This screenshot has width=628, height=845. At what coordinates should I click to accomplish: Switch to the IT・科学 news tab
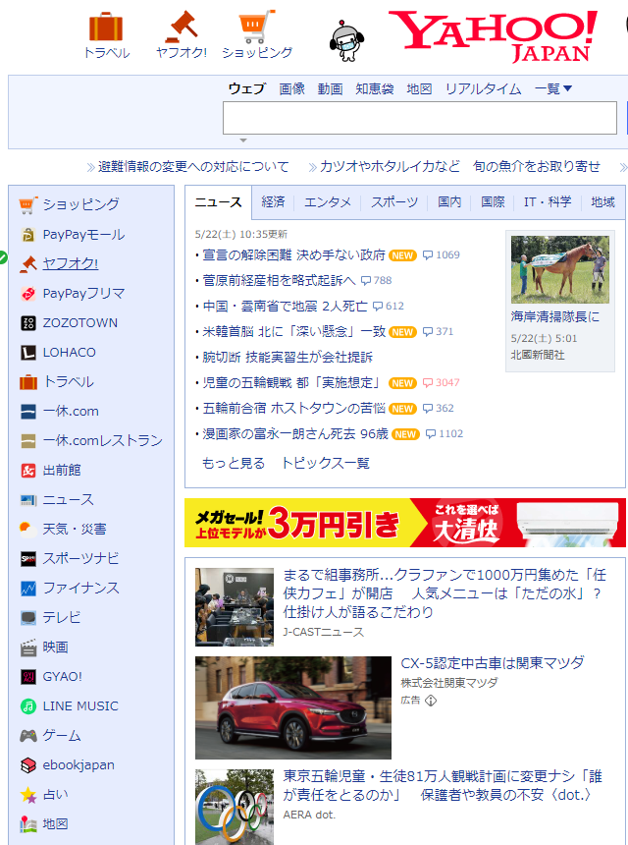(x=548, y=202)
